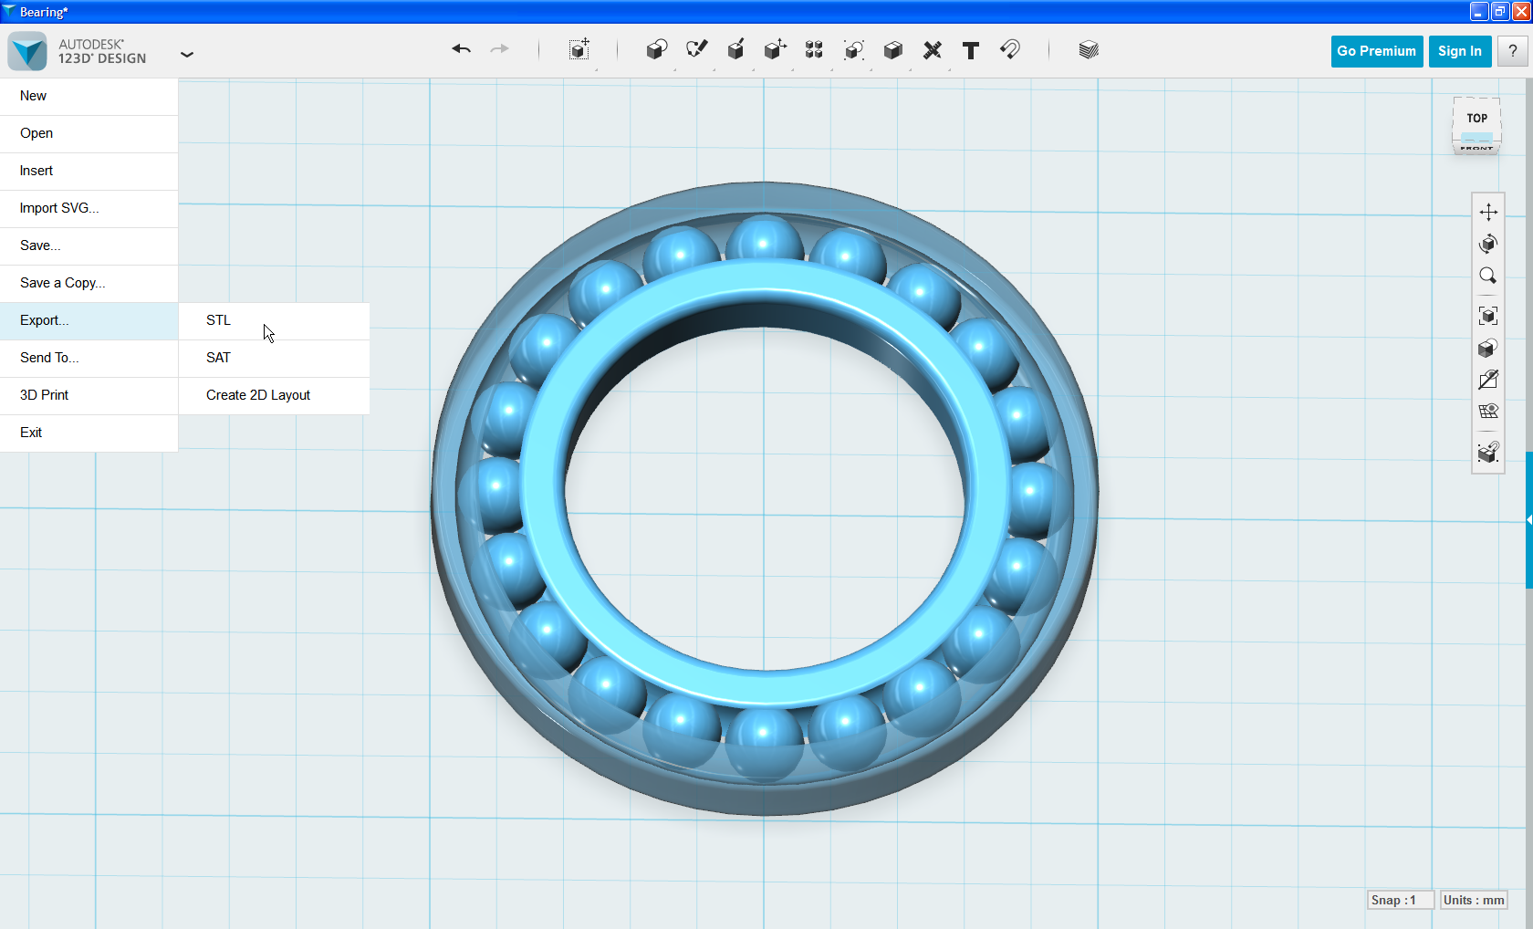Select the Pan navigation tool
The height and width of the screenshot is (929, 1533).
[x=1488, y=212]
